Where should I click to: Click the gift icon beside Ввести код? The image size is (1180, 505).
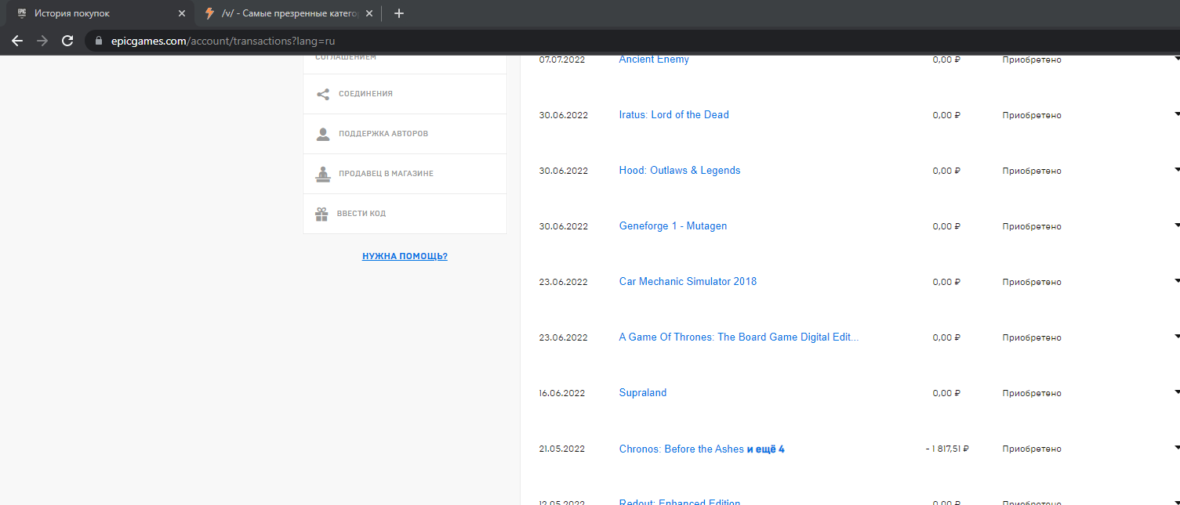tap(321, 214)
